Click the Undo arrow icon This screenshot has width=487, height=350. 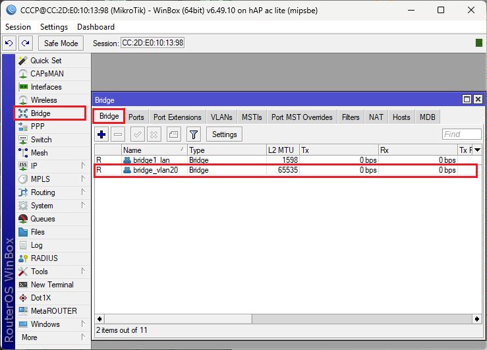(9, 43)
